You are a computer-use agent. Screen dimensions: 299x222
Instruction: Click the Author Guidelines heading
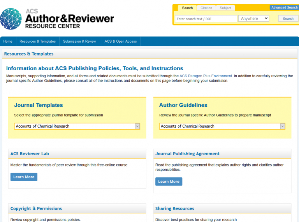coord(183,105)
